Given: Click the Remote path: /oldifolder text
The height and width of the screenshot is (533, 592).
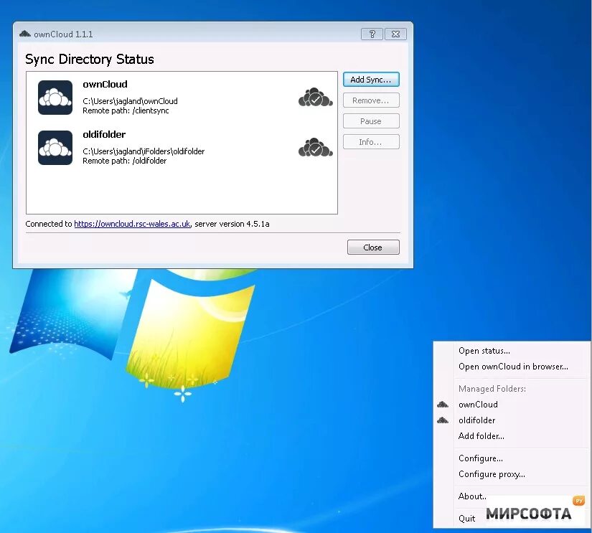Looking at the screenshot, I should pos(125,161).
